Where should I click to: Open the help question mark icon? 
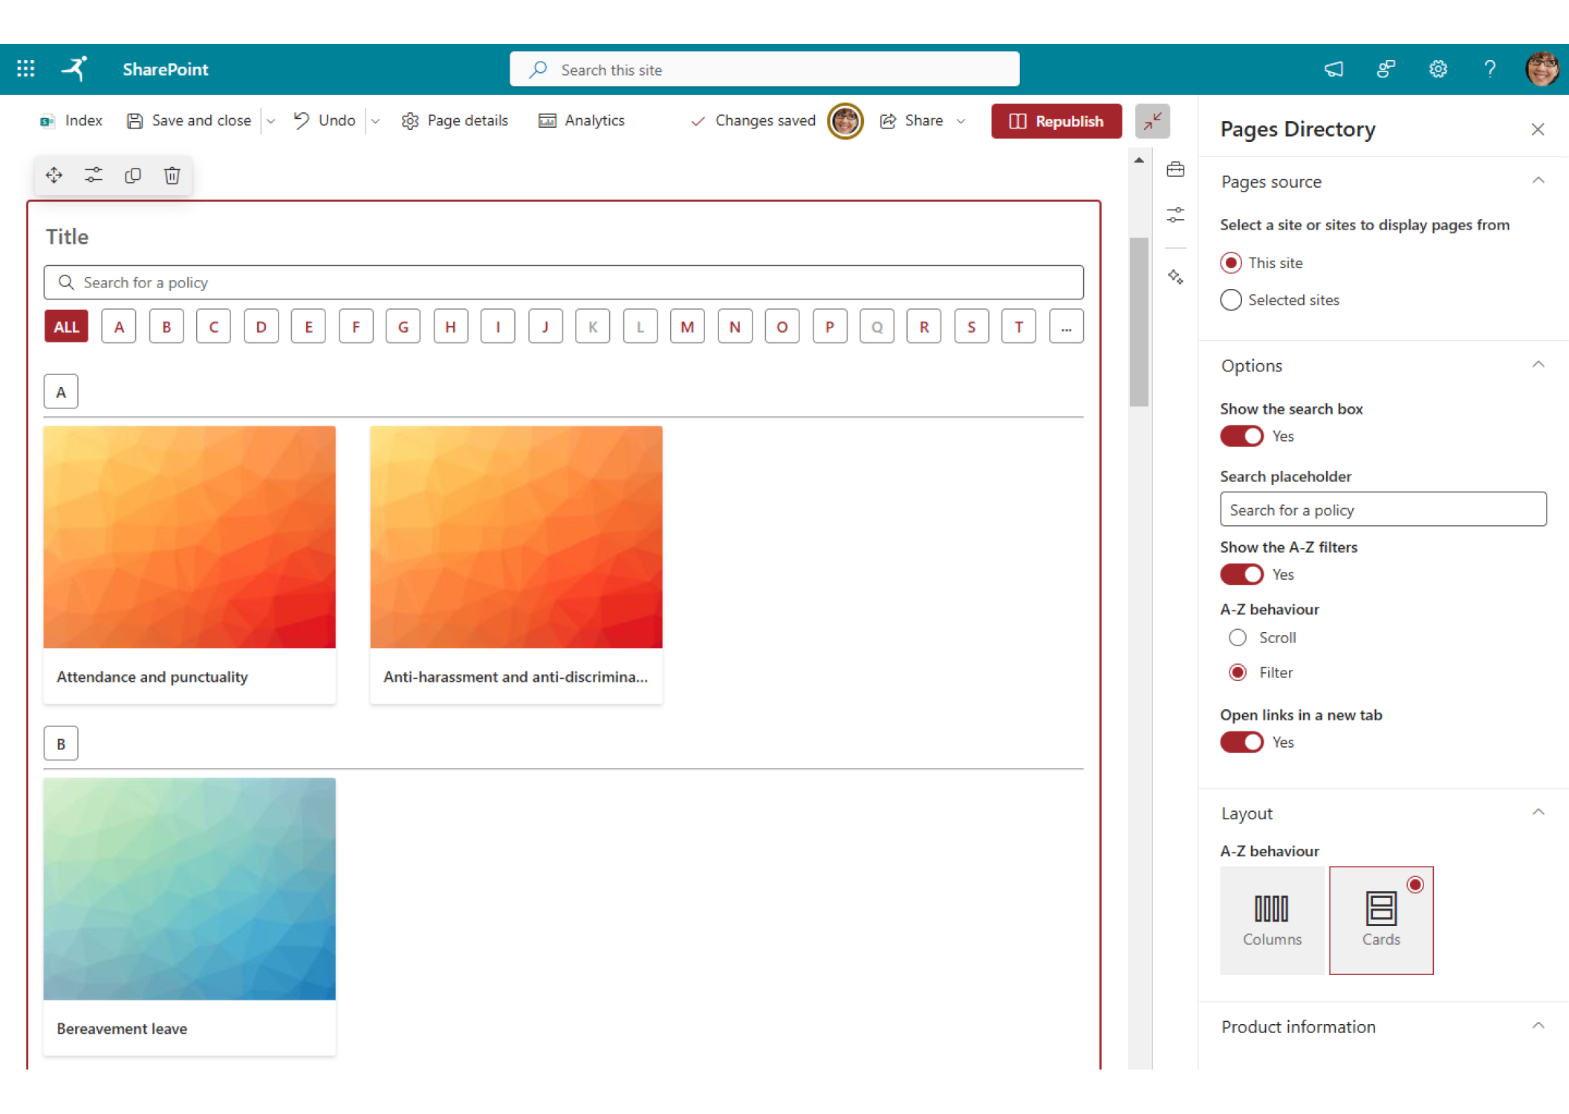pyautogui.click(x=1490, y=69)
